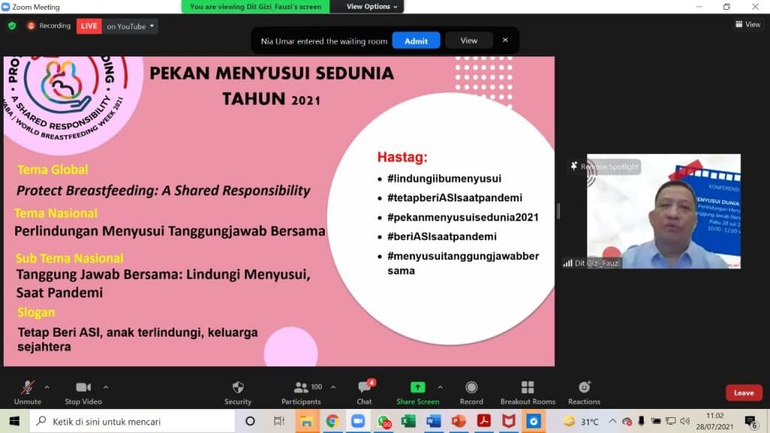Click the network tray icon
The image size is (770, 433).
[670, 421]
